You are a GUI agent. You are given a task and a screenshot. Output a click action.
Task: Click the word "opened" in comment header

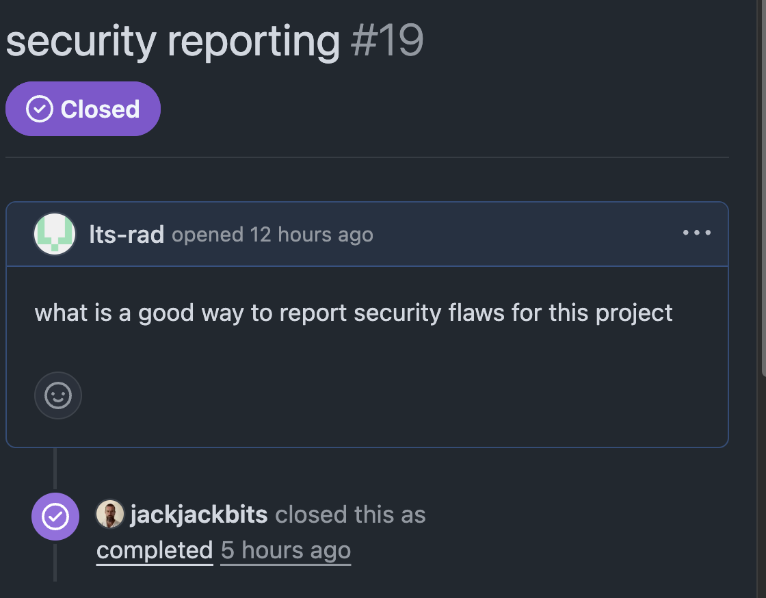[207, 235]
